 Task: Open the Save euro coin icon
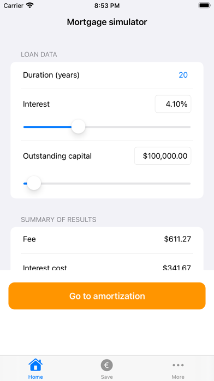point(106,365)
